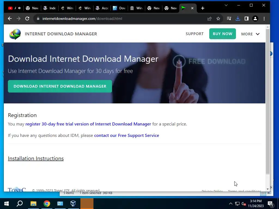Screen dimensions: 279x209
Task: Close the active IDM tab
Action: click(192, 8)
